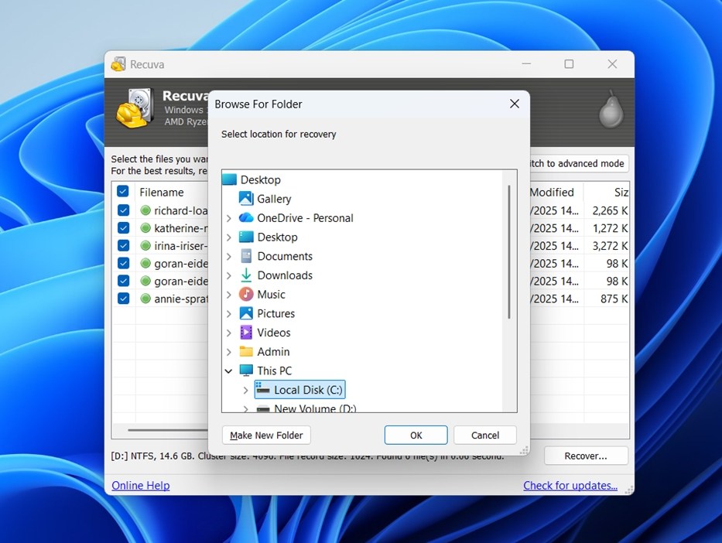The image size is (722, 543).
Task: Click the Make New Folder button
Action: pyautogui.click(x=266, y=435)
